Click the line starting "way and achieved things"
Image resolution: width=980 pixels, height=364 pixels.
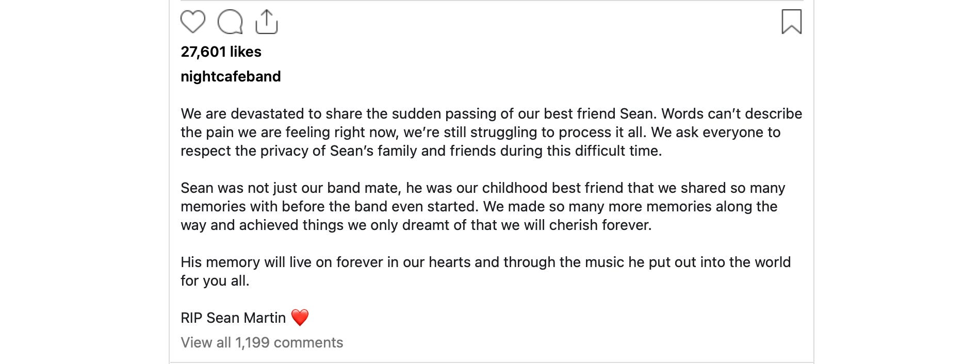tap(416, 225)
